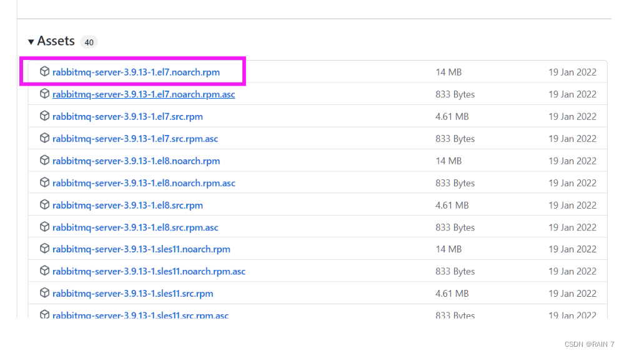Download rabbitmq-server-3.9.13-1.sles11.noarch.rpm
The width and height of the screenshot is (624, 353).
point(141,249)
